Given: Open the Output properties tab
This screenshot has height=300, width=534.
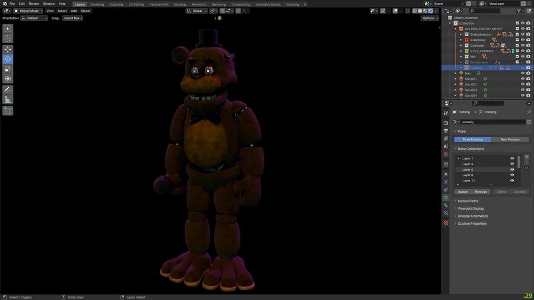Looking at the screenshot, I should pos(446,130).
